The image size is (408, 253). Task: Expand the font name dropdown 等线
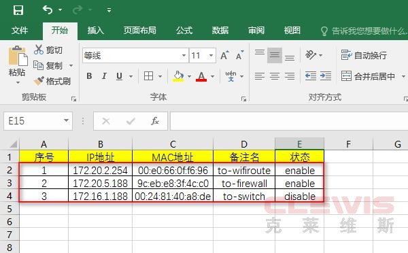point(184,56)
